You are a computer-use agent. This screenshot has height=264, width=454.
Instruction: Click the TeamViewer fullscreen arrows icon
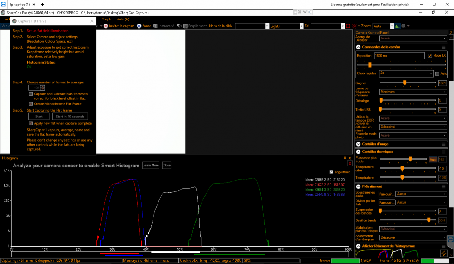300,12
